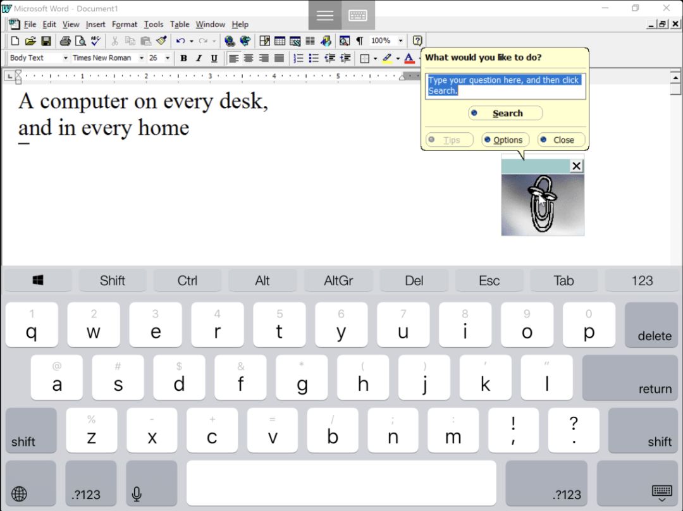Viewport: 683px width, 511px height.
Task: Apply the yellow highlight marker tool
Action: click(387, 58)
